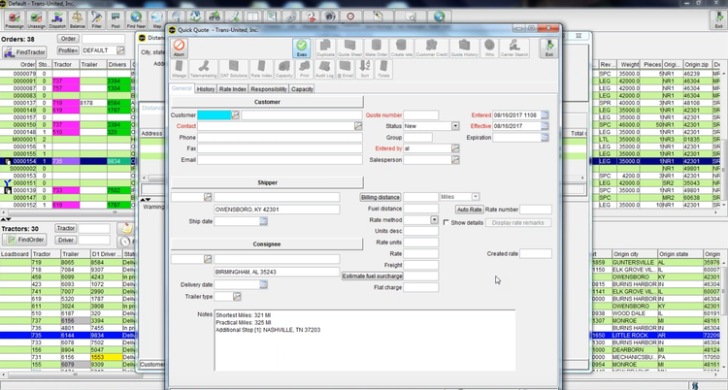Viewport: 728px width, 390px height.
Task: Click the Unassign icon in main toolbar
Action: coord(36,20)
